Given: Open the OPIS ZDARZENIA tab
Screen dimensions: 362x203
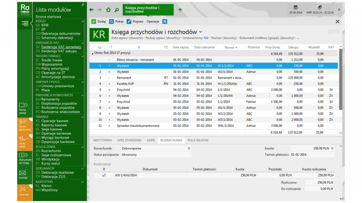Looking at the screenshot, I should pos(128,140).
